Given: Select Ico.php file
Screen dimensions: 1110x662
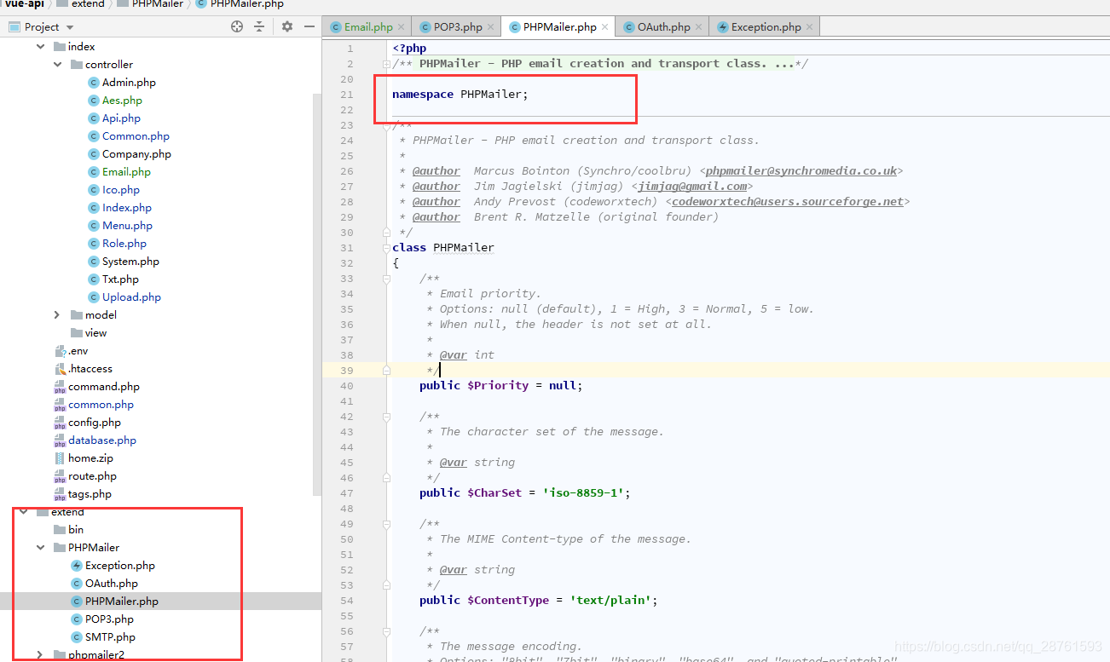Looking at the screenshot, I should click(114, 190).
